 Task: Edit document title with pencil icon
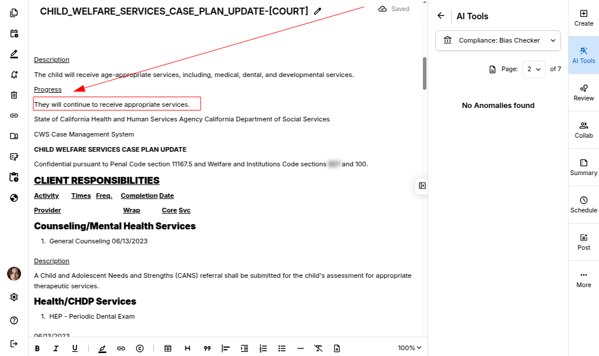318,11
